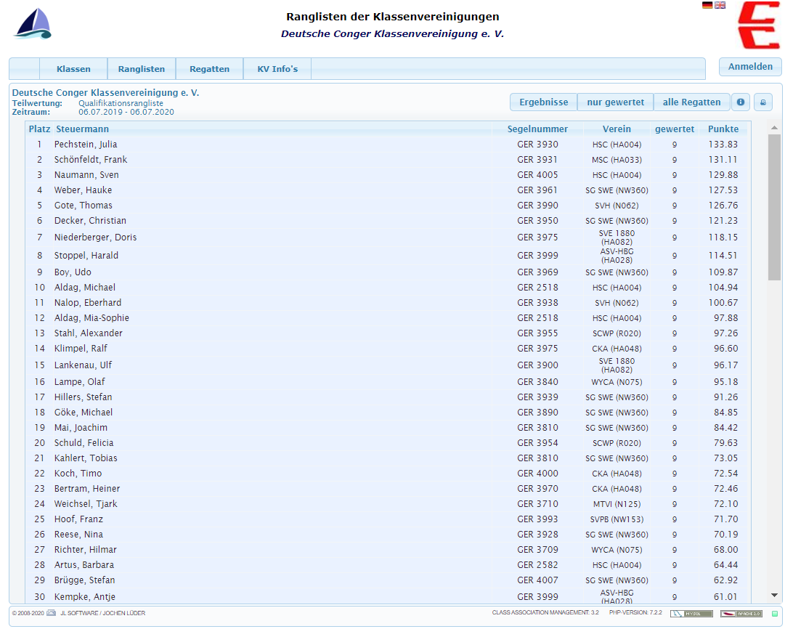Click club MTVI (N125)
Image resolution: width=785 pixels, height=629 pixels.
pos(617,504)
